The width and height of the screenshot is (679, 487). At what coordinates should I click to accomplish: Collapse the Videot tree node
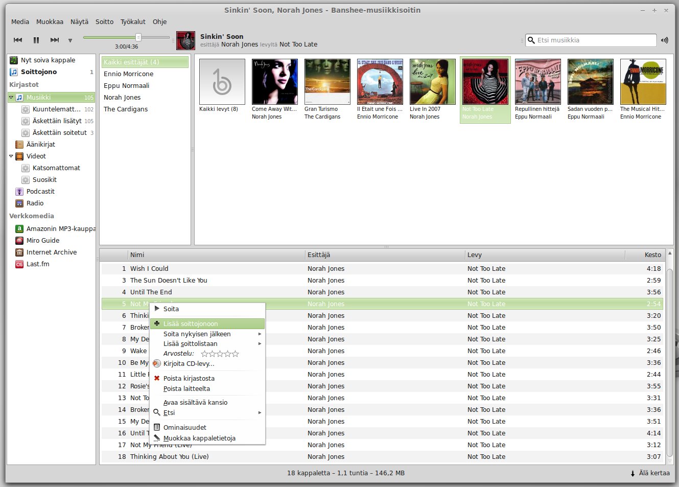click(x=11, y=156)
